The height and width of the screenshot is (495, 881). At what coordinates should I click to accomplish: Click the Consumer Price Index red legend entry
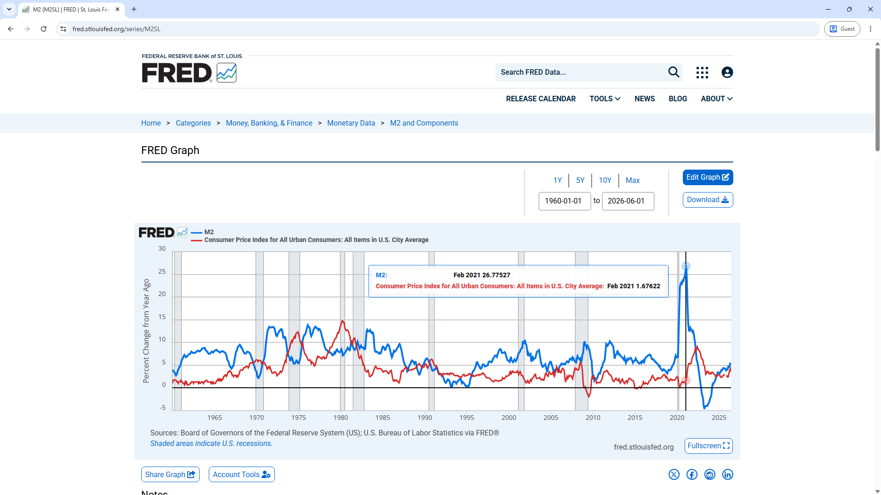[x=310, y=240]
